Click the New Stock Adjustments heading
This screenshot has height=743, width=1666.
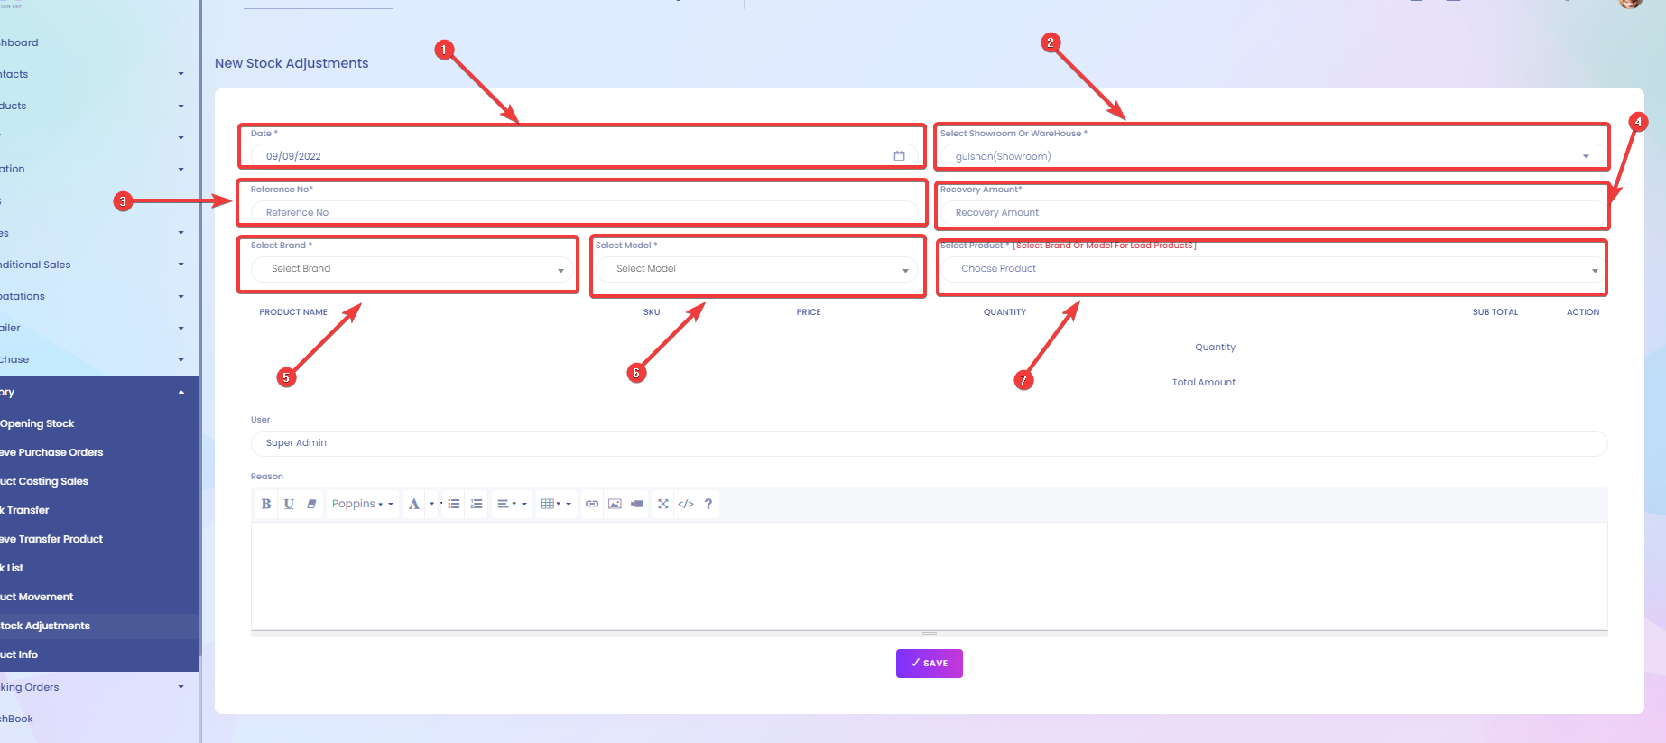(x=292, y=63)
